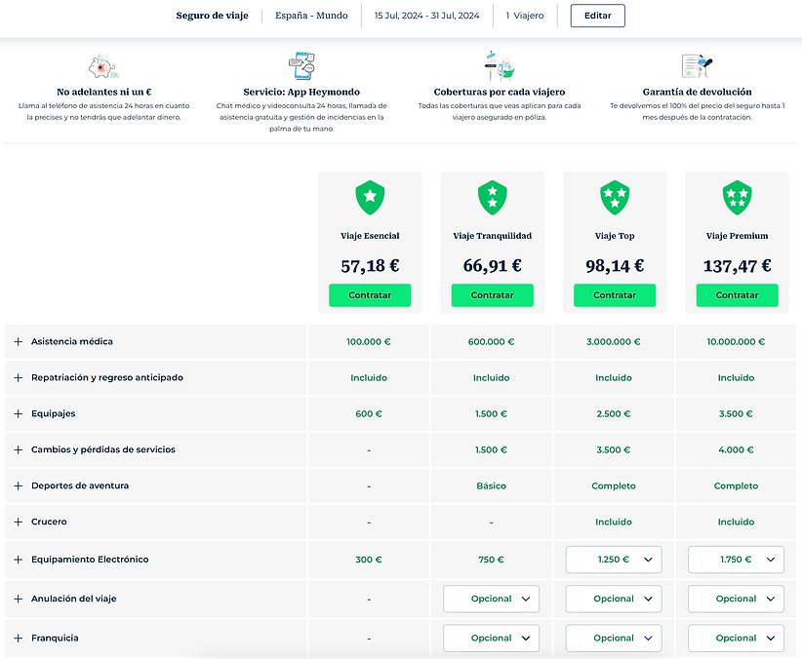This screenshot has width=802, height=659.
Task: Expand the Equipajes coverage row
Action: pyautogui.click(x=19, y=413)
